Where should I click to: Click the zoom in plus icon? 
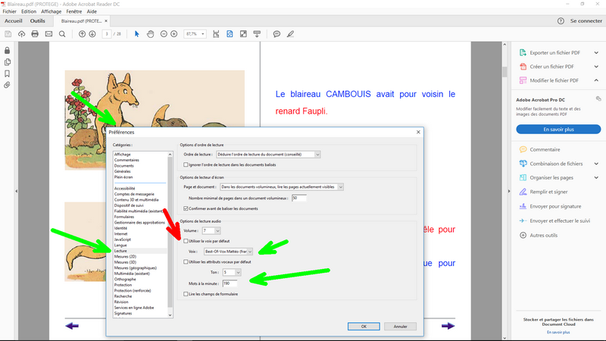(174, 34)
